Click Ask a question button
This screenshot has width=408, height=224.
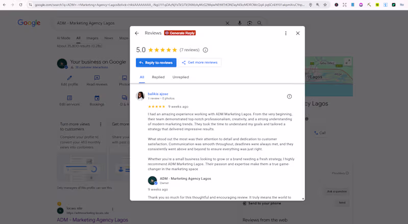(337, 191)
